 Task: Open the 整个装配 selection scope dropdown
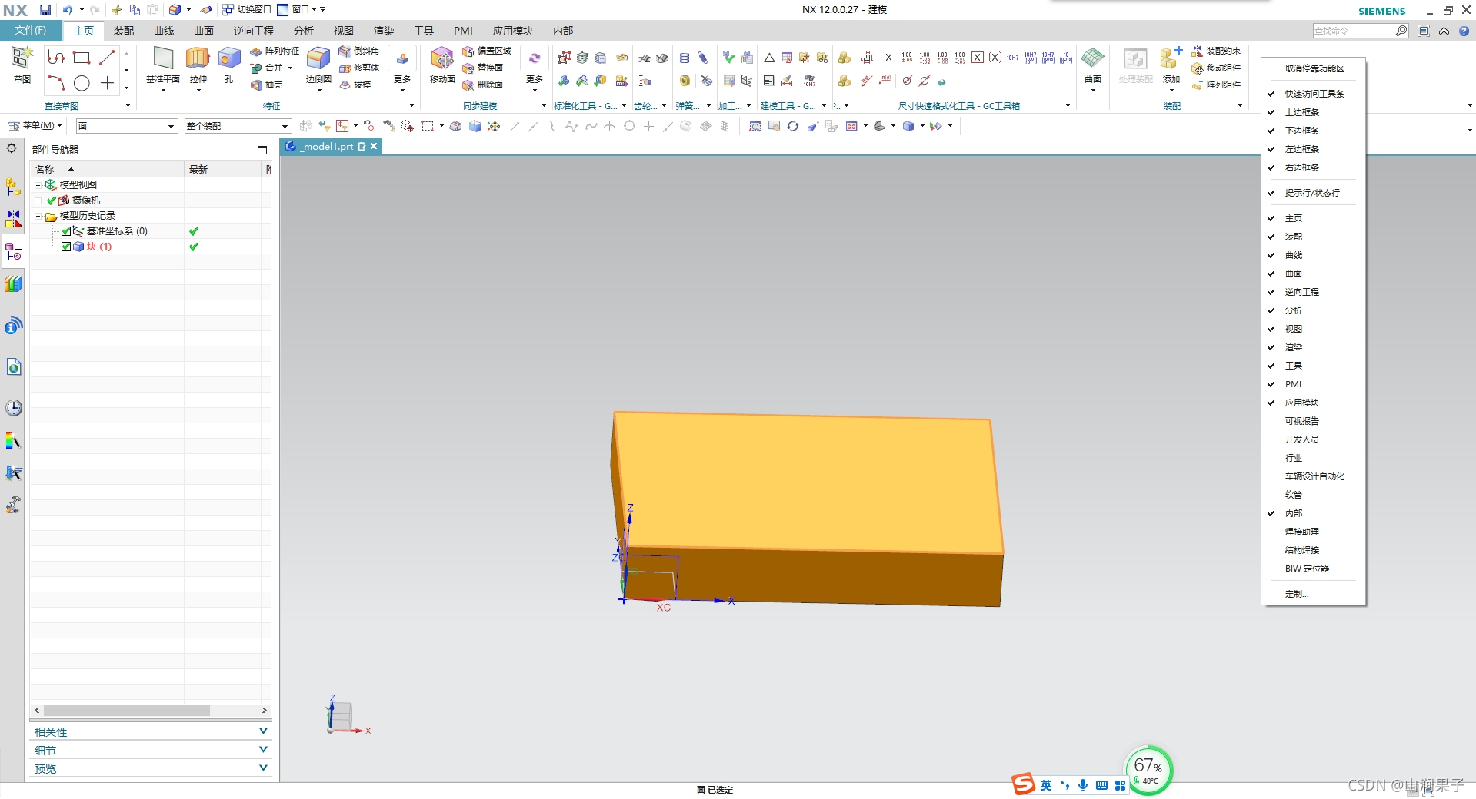[x=237, y=126]
